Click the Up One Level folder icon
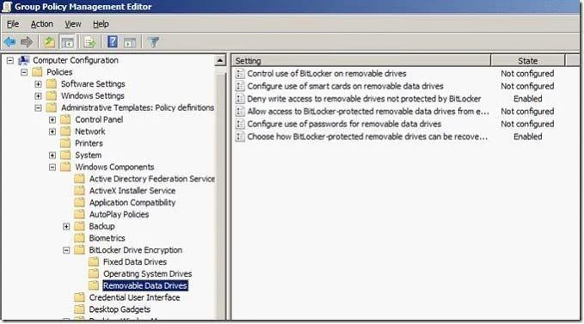The height and width of the screenshot is (324, 584). tap(49, 42)
